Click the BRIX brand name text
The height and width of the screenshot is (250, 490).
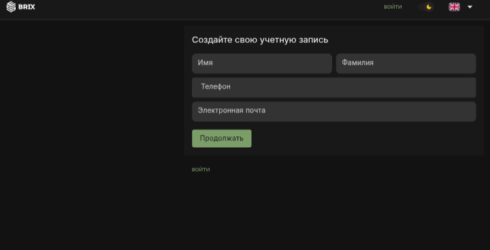tap(27, 7)
